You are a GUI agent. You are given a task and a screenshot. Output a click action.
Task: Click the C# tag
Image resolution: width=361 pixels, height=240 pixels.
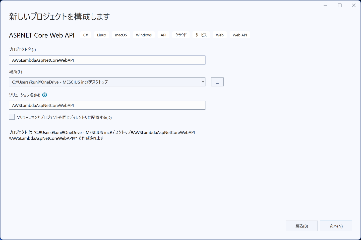point(86,35)
